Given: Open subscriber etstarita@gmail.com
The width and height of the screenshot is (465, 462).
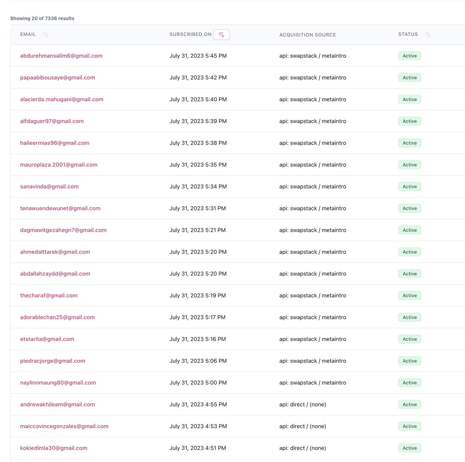Looking at the screenshot, I should coord(47,339).
